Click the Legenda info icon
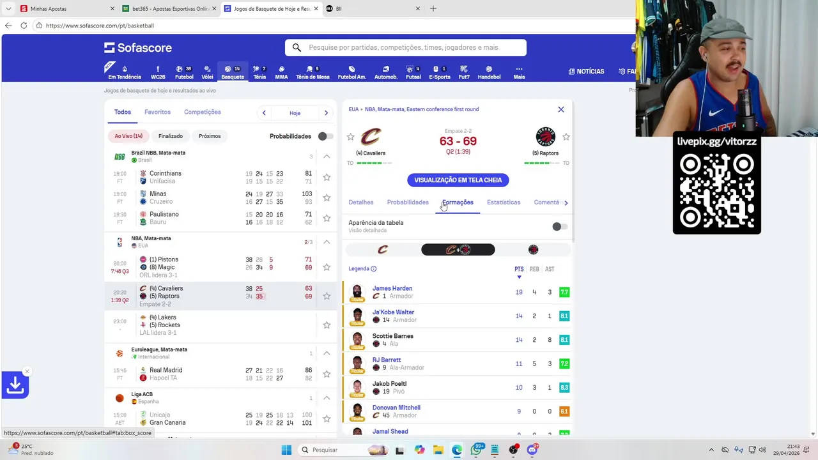Viewport: 818px width, 460px height. (x=374, y=269)
